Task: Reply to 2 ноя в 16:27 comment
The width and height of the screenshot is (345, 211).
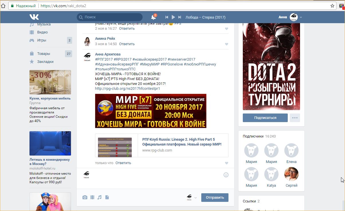Action: pyautogui.click(x=127, y=29)
